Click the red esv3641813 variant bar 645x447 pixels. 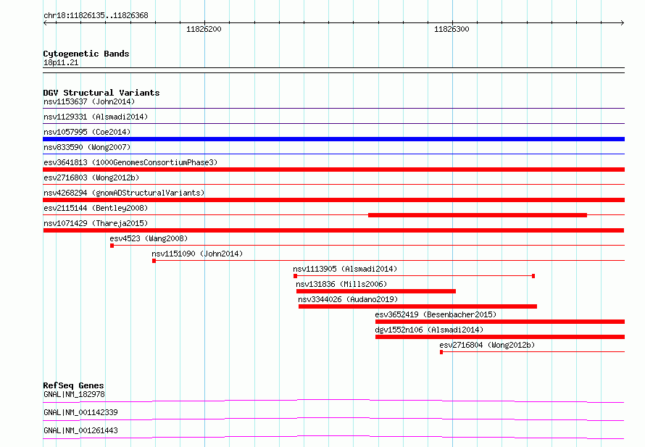333,170
